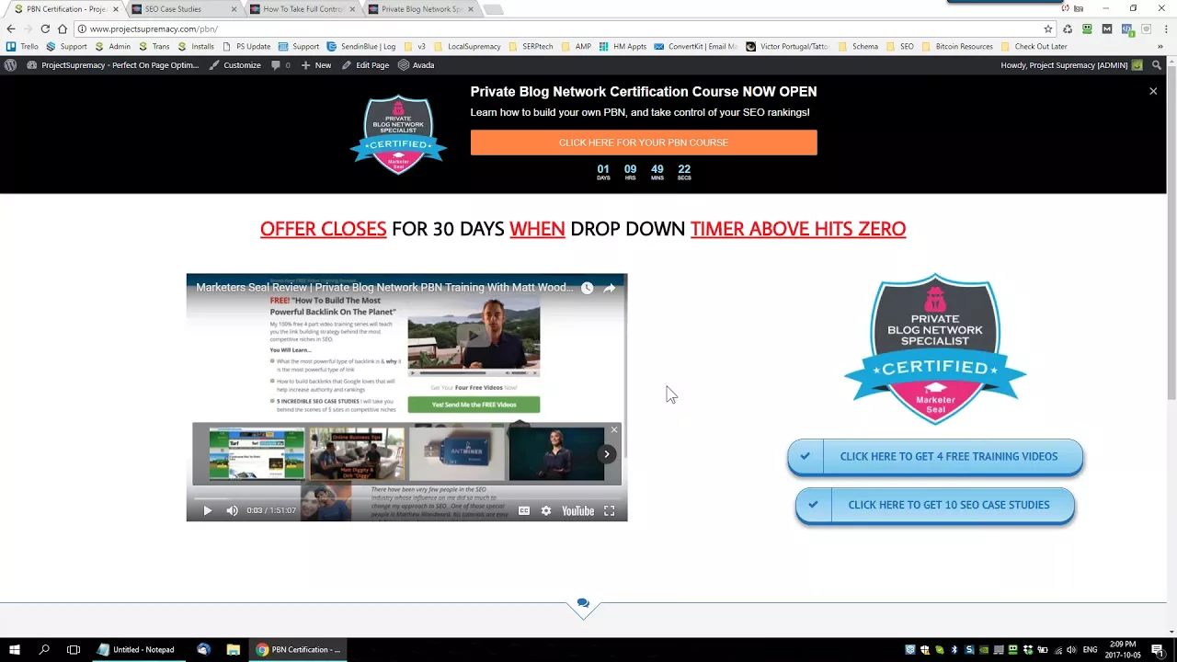Open the LocalSupremacy bookmarks folder

coord(467,46)
